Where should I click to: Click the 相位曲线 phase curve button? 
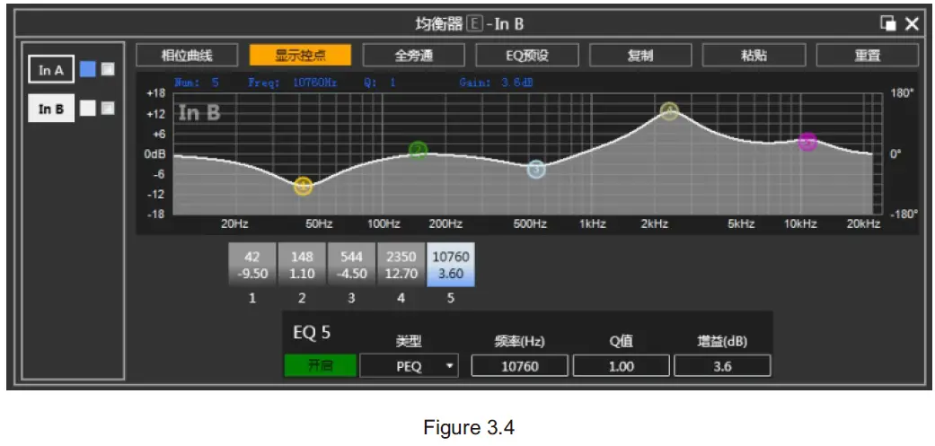[187, 56]
